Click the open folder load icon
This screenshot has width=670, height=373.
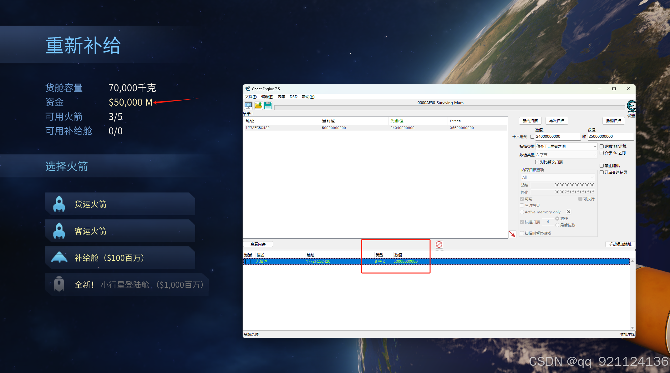(x=258, y=106)
